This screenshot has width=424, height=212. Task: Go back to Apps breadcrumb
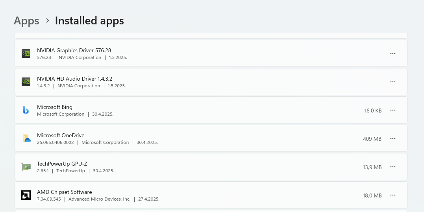pyautogui.click(x=26, y=21)
